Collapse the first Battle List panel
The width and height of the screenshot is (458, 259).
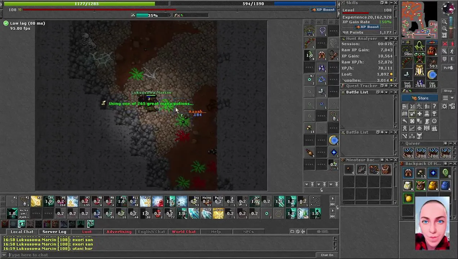click(x=391, y=92)
